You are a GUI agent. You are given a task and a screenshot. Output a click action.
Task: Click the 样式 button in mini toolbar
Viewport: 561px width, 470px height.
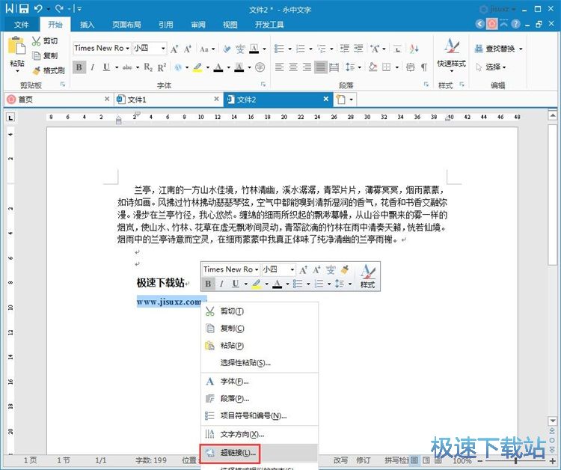click(x=367, y=276)
